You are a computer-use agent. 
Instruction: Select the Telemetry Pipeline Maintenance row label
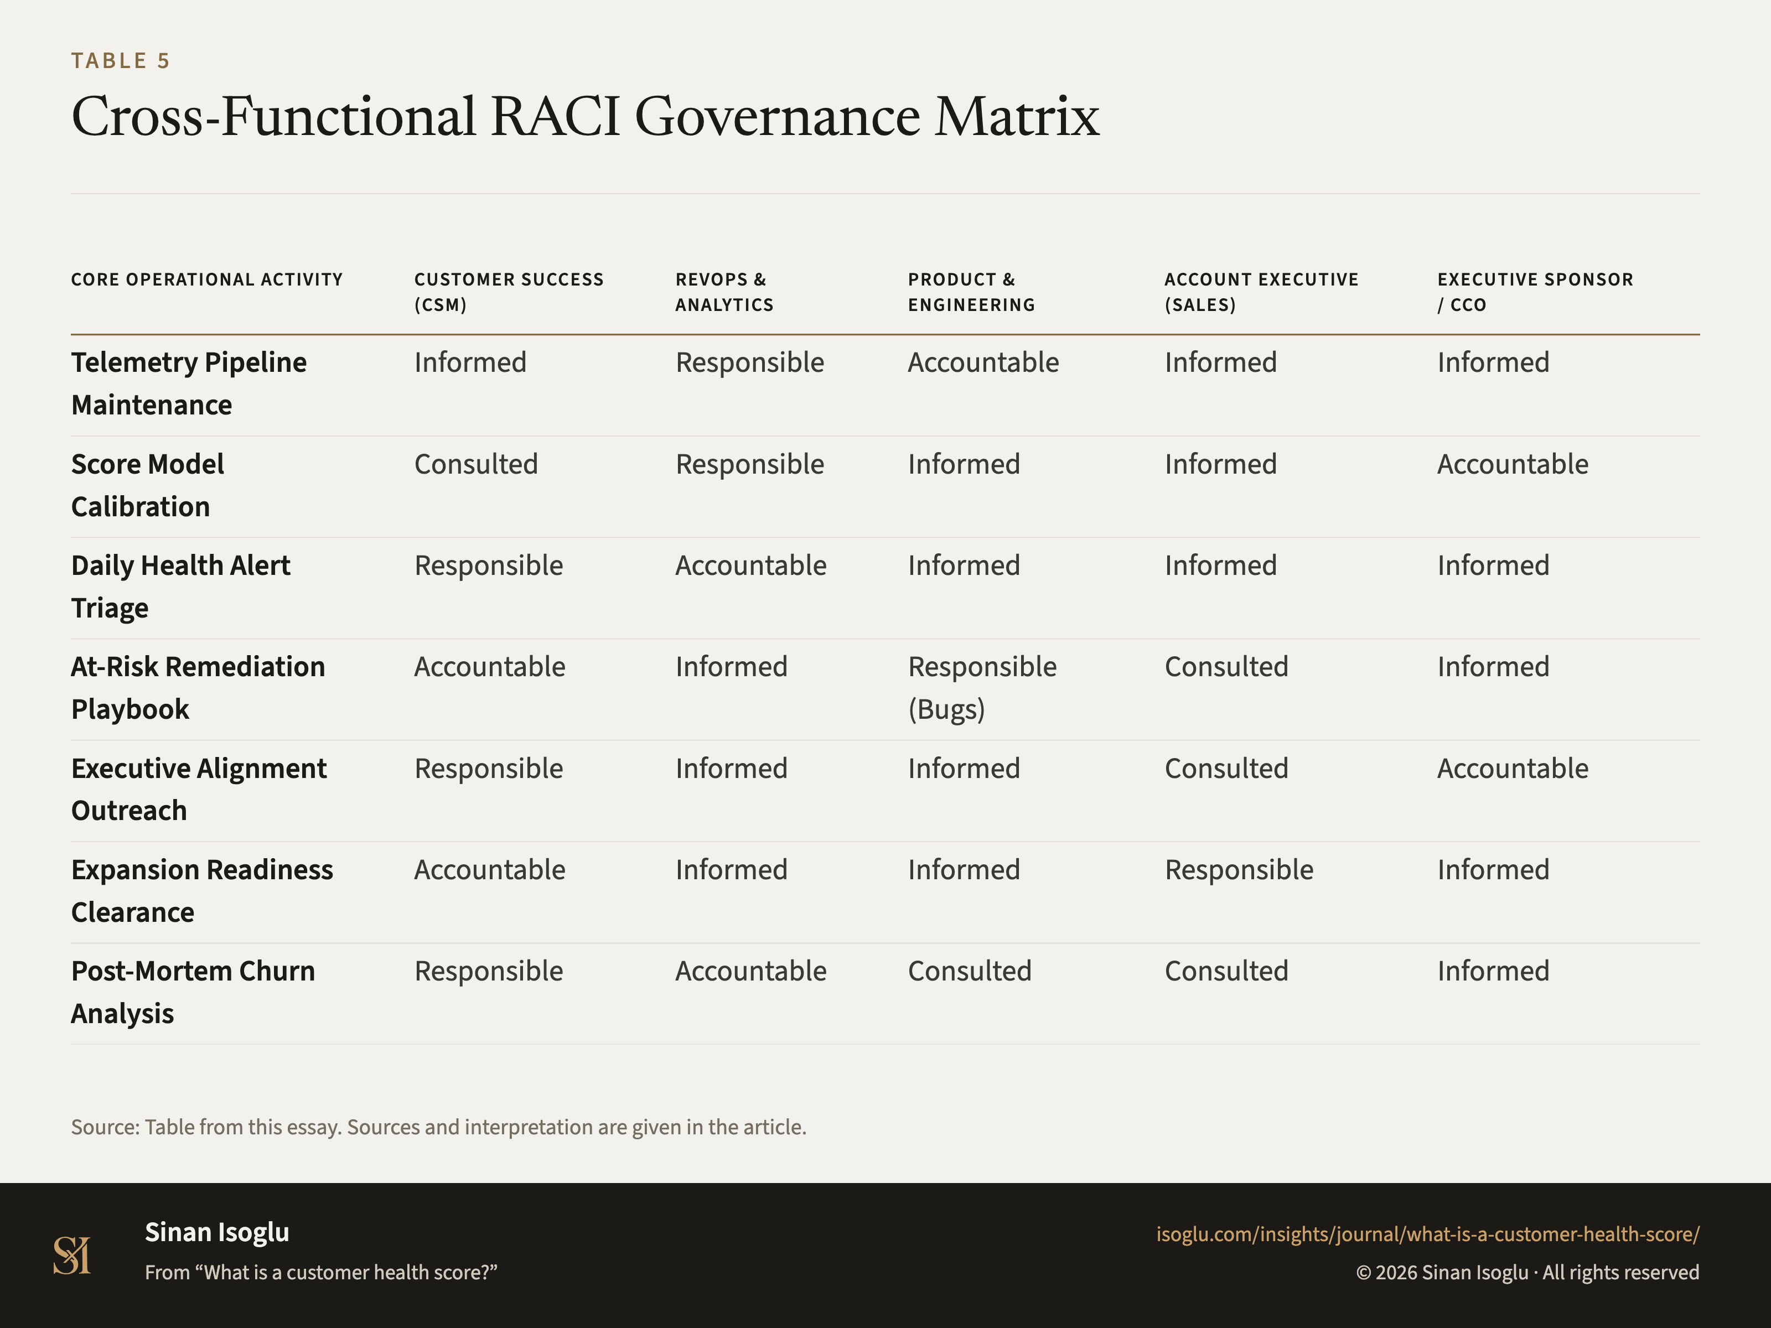189,383
